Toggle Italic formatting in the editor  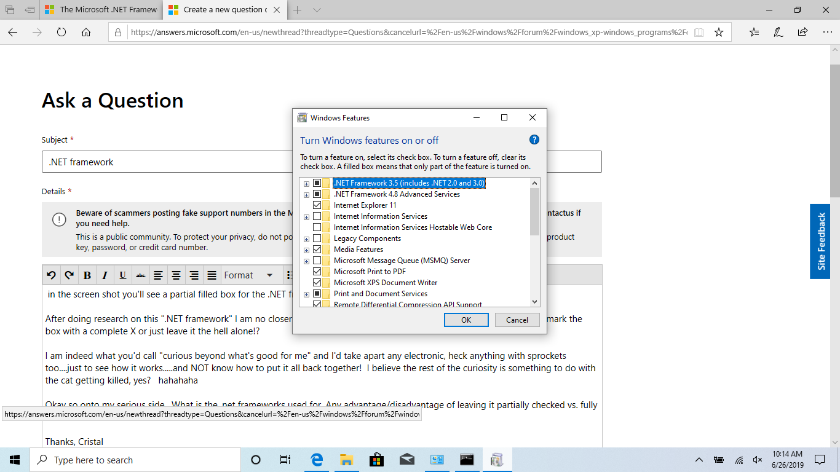105,275
